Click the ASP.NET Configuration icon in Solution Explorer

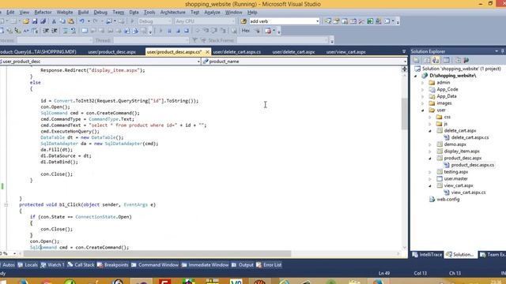point(466,60)
